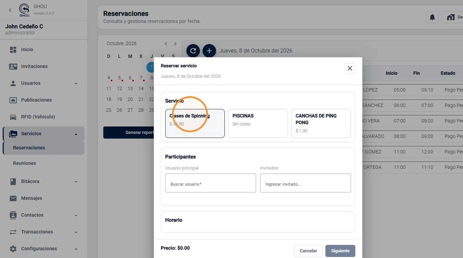This screenshot has width=463, height=258.
Task: Click the Ingresar invitado field
Action: tap(306, 183)
